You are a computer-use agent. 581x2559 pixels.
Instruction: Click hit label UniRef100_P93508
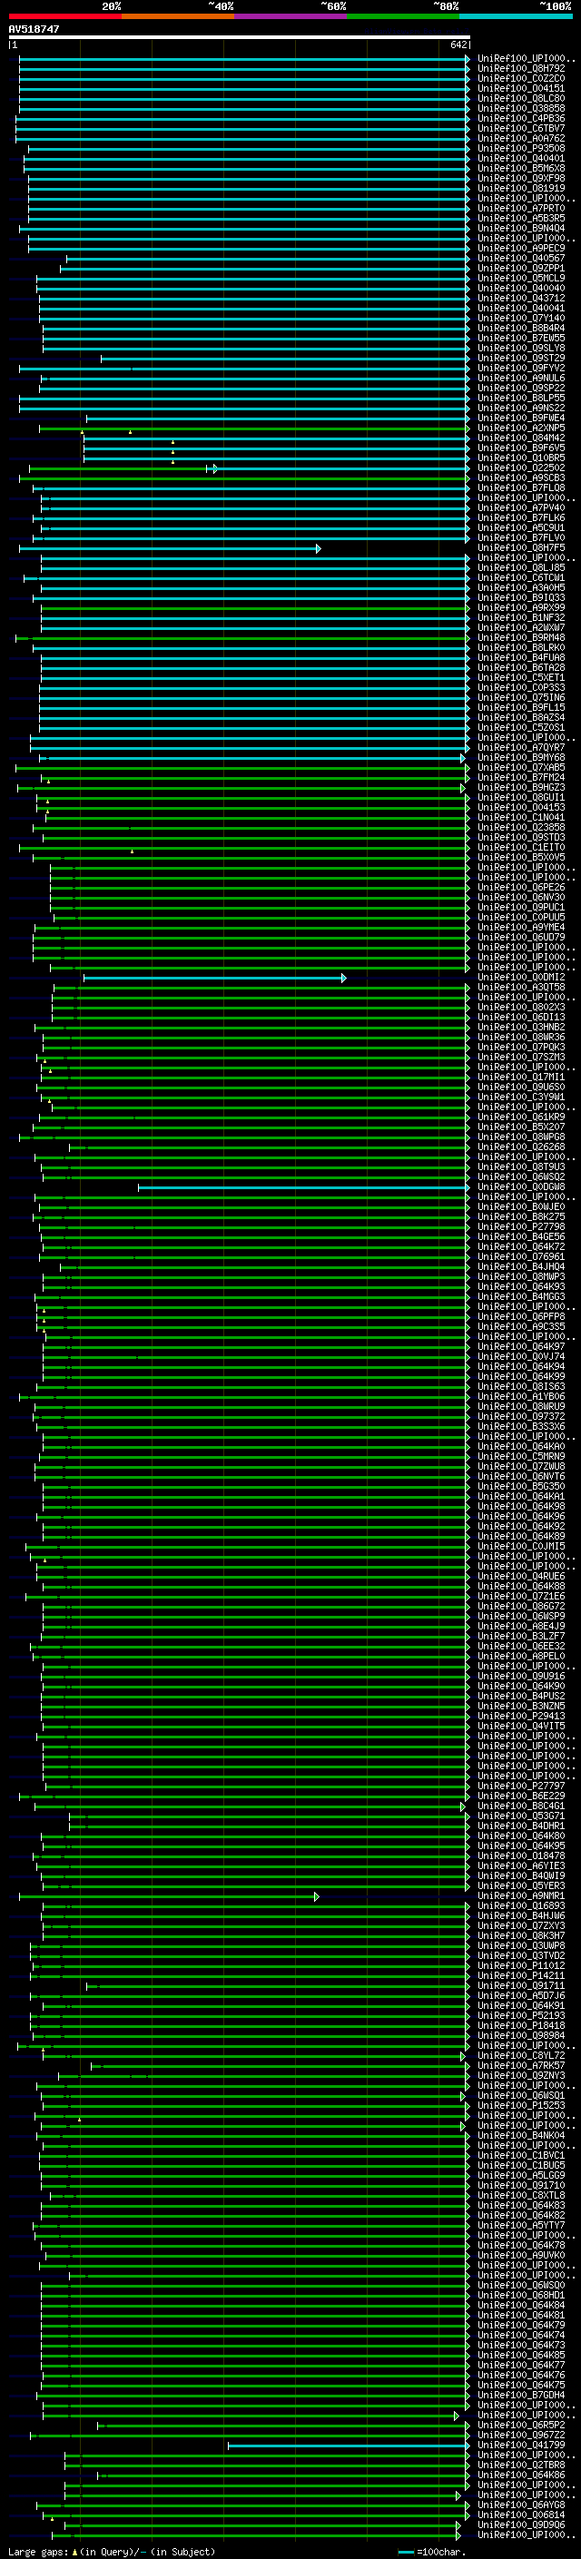521,148
